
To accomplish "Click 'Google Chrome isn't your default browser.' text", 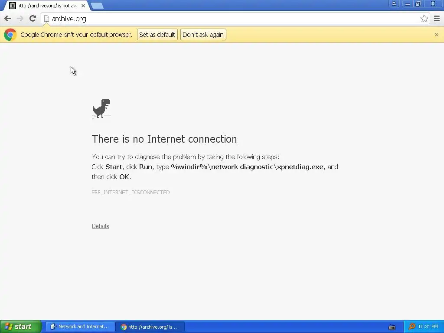I will click(x=76, y=35).
